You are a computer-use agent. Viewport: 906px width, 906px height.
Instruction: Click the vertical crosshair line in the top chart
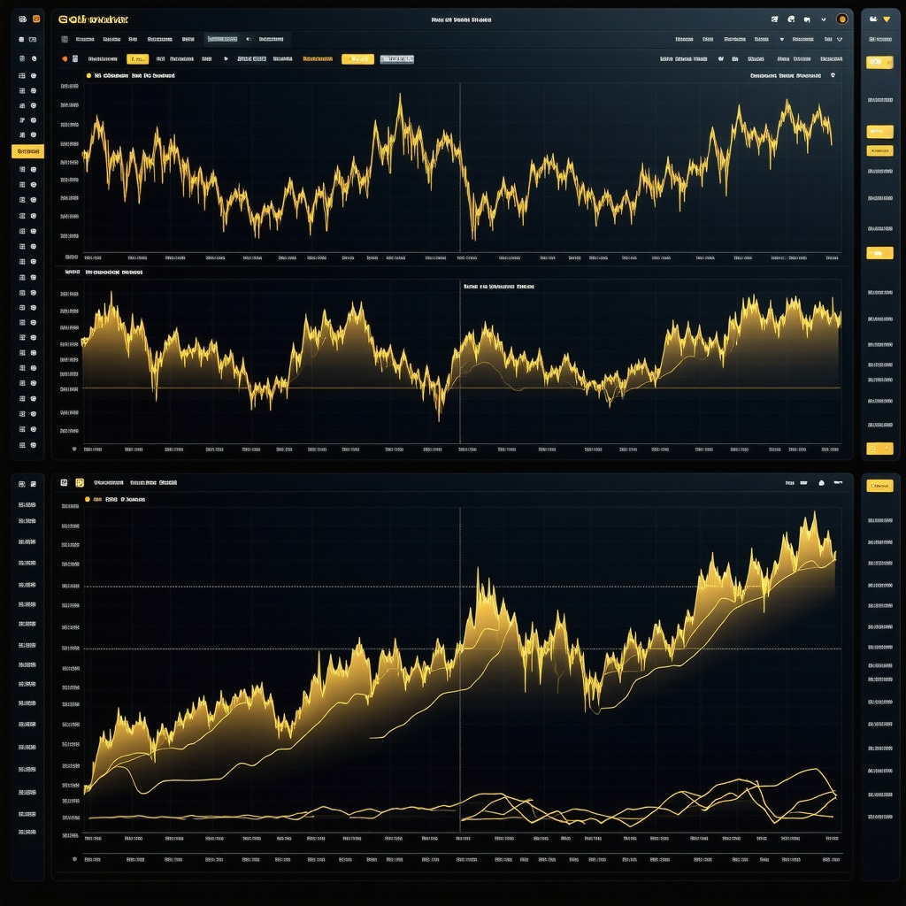(x=460, y=167)
